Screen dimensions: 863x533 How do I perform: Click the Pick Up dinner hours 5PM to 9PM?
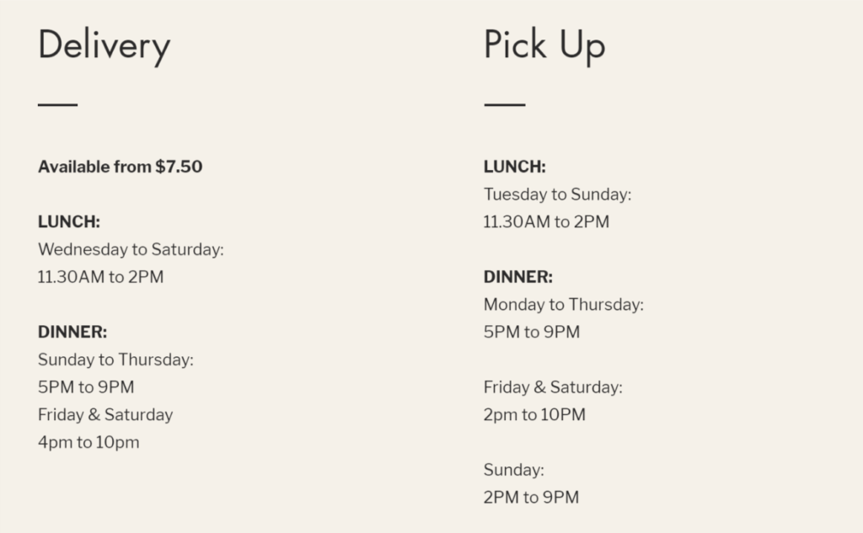coord(532,332)
